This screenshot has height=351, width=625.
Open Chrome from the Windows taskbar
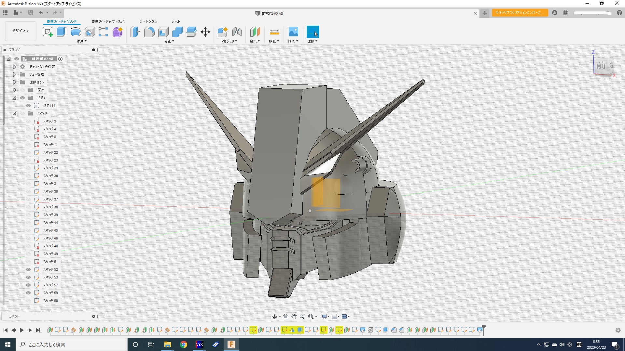[x=184, y=344]
